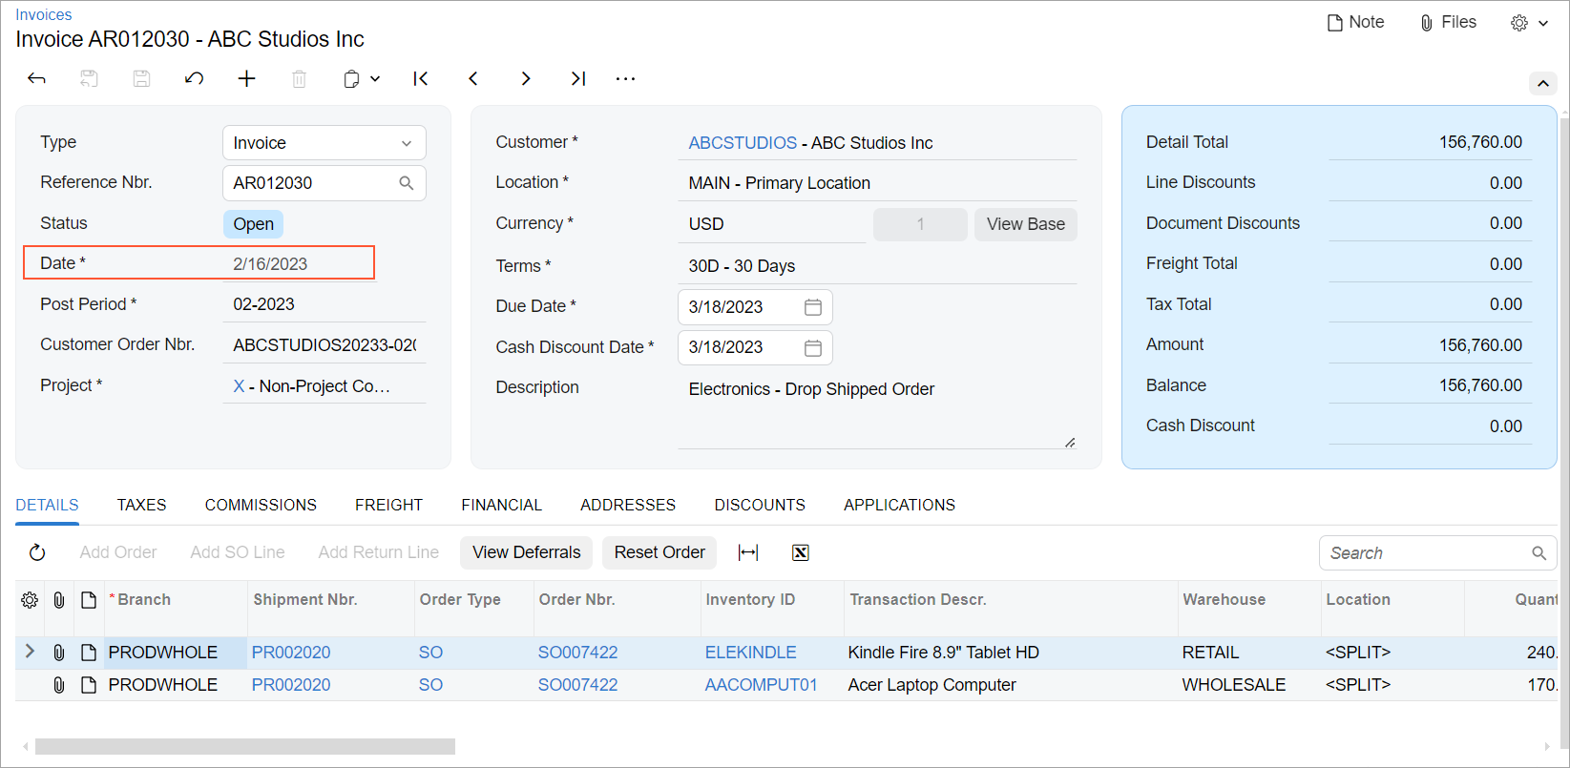The width and height of the screenshot is (1570, 768).
Task: Add a new invoice with plus icon
Action: [246, 79]
